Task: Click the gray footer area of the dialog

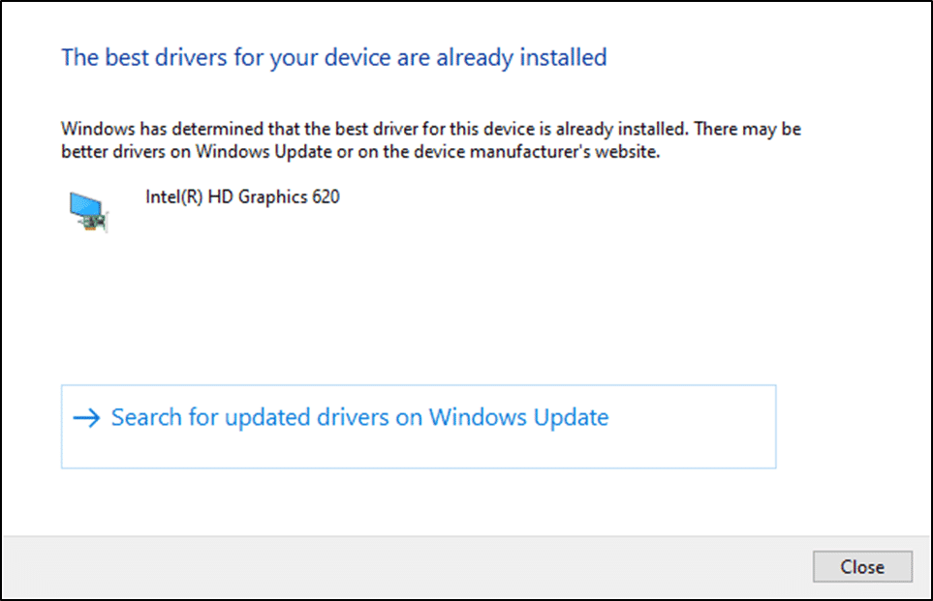Action: tap(388, 567)
